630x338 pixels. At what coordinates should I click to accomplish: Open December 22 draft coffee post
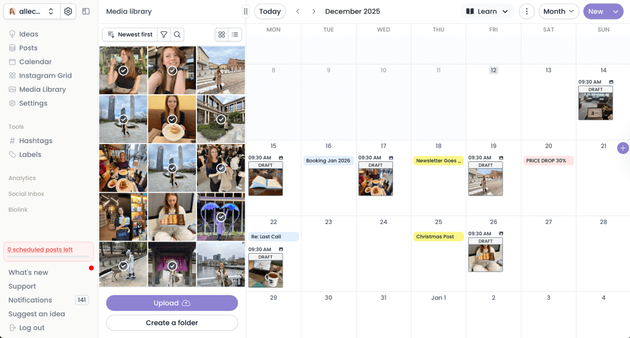click(x=265, y=270)
